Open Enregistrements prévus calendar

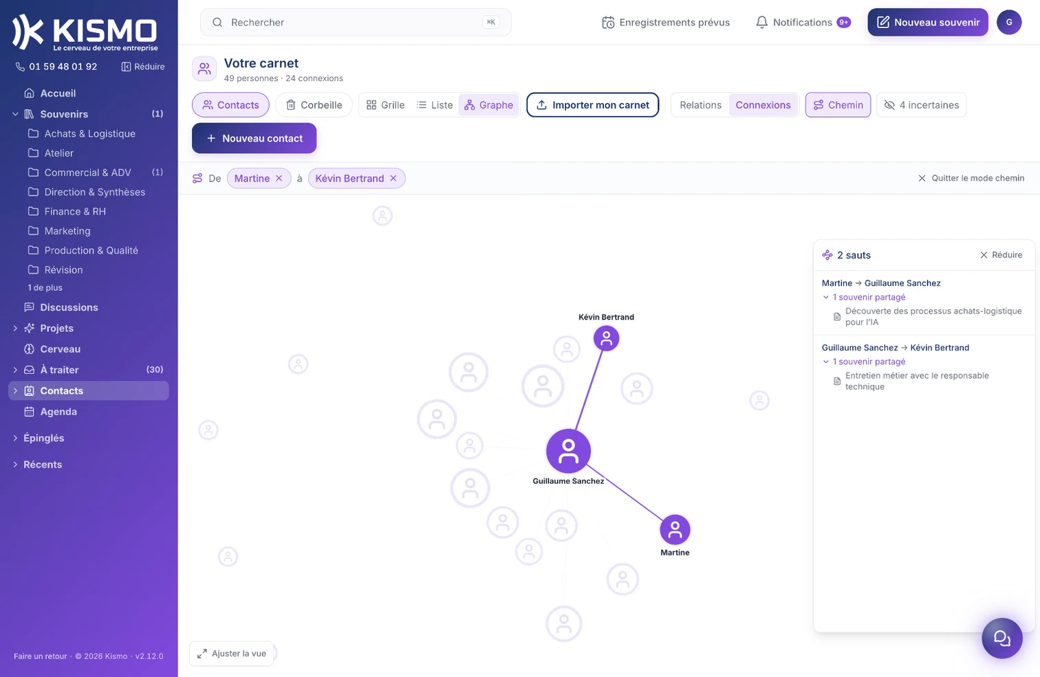pyautogui.click(x=666, y=23)
